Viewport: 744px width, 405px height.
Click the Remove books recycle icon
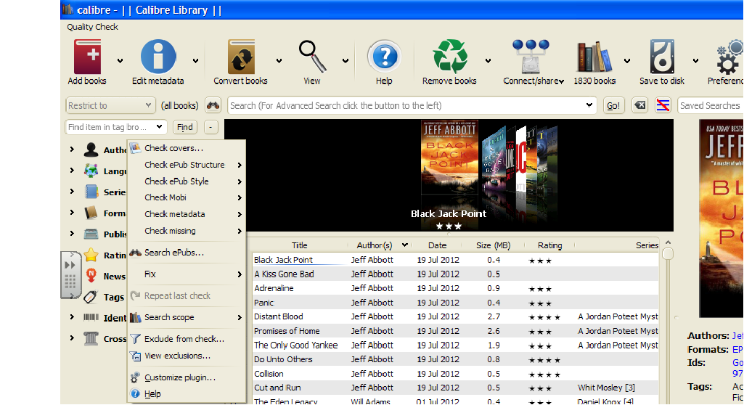point(450,57)
